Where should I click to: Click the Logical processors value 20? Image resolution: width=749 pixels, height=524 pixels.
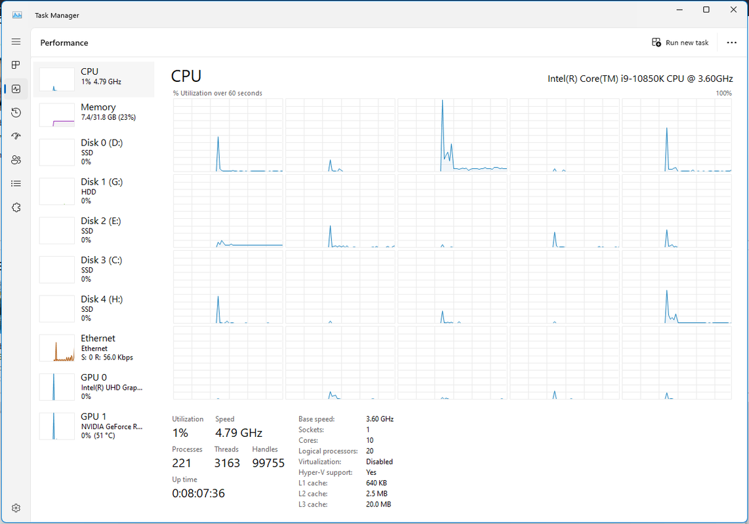click(x=370, y=451)
